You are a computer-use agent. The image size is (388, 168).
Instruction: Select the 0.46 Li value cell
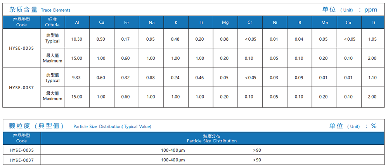[x=200, y=78]
